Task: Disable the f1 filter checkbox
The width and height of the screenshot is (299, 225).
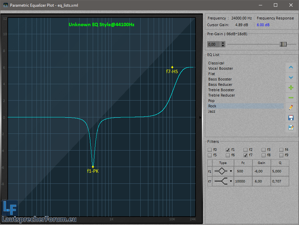Action: point(228,150)
